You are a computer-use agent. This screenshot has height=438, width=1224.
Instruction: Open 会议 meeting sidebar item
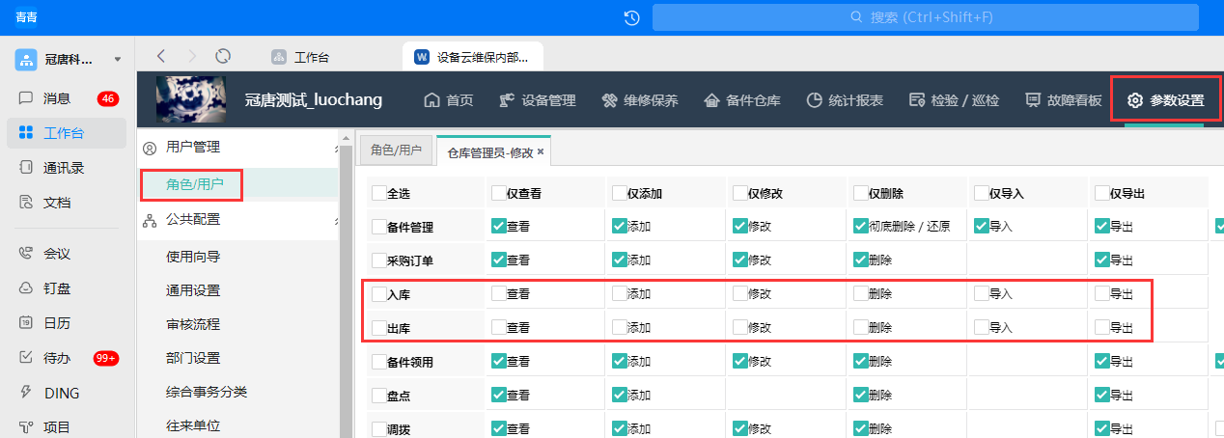[x=57, y=254]
